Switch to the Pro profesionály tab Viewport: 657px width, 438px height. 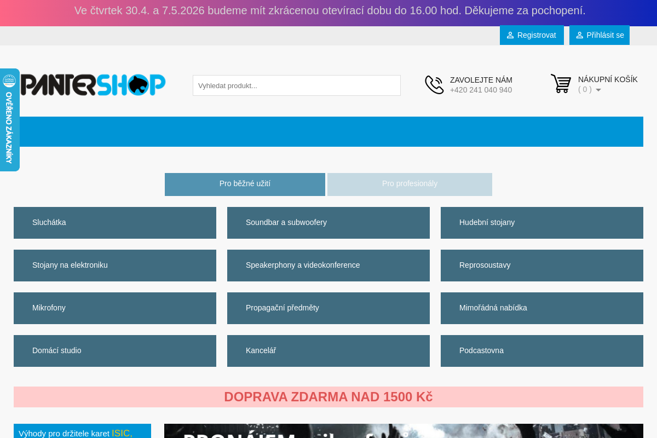pyautogui.click(x=410, y=184)
